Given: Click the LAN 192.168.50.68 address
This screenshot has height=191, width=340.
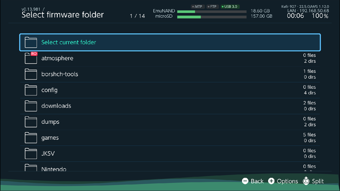Looking at the screenshot, I should (308, 11).
